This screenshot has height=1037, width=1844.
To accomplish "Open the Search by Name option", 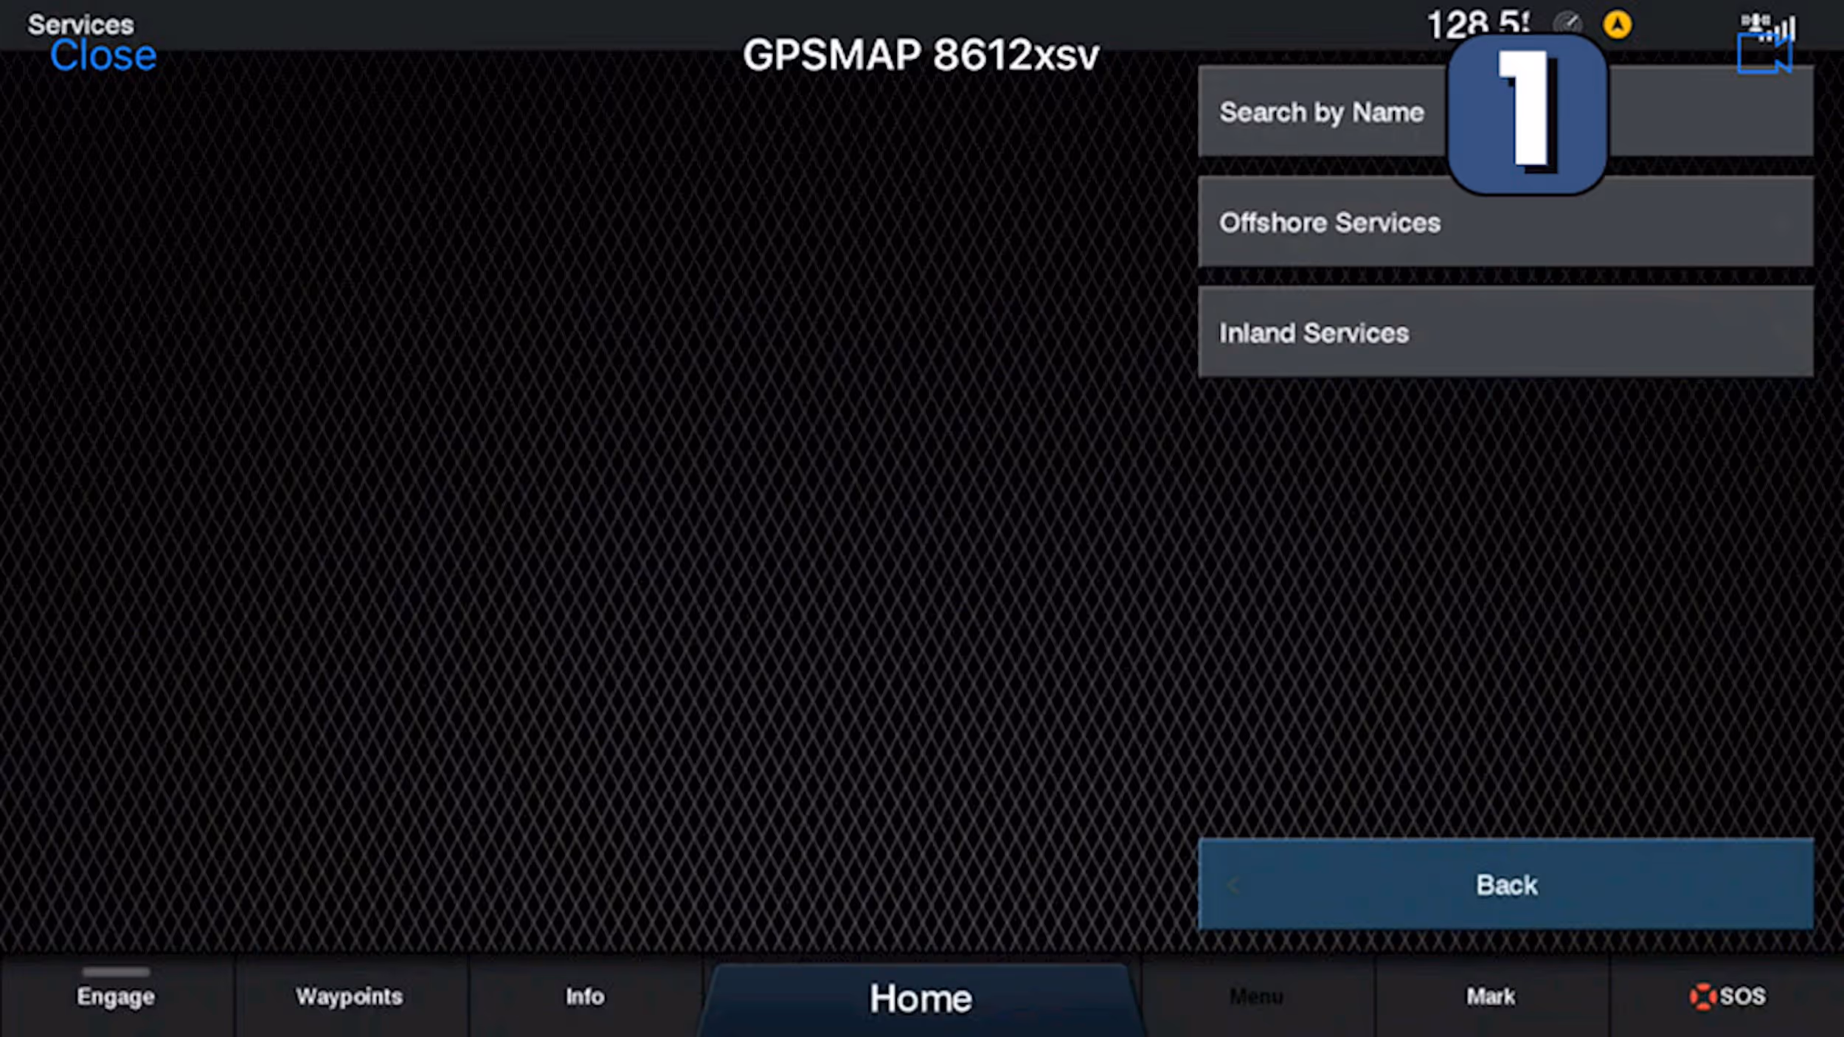I will 1505,111.
